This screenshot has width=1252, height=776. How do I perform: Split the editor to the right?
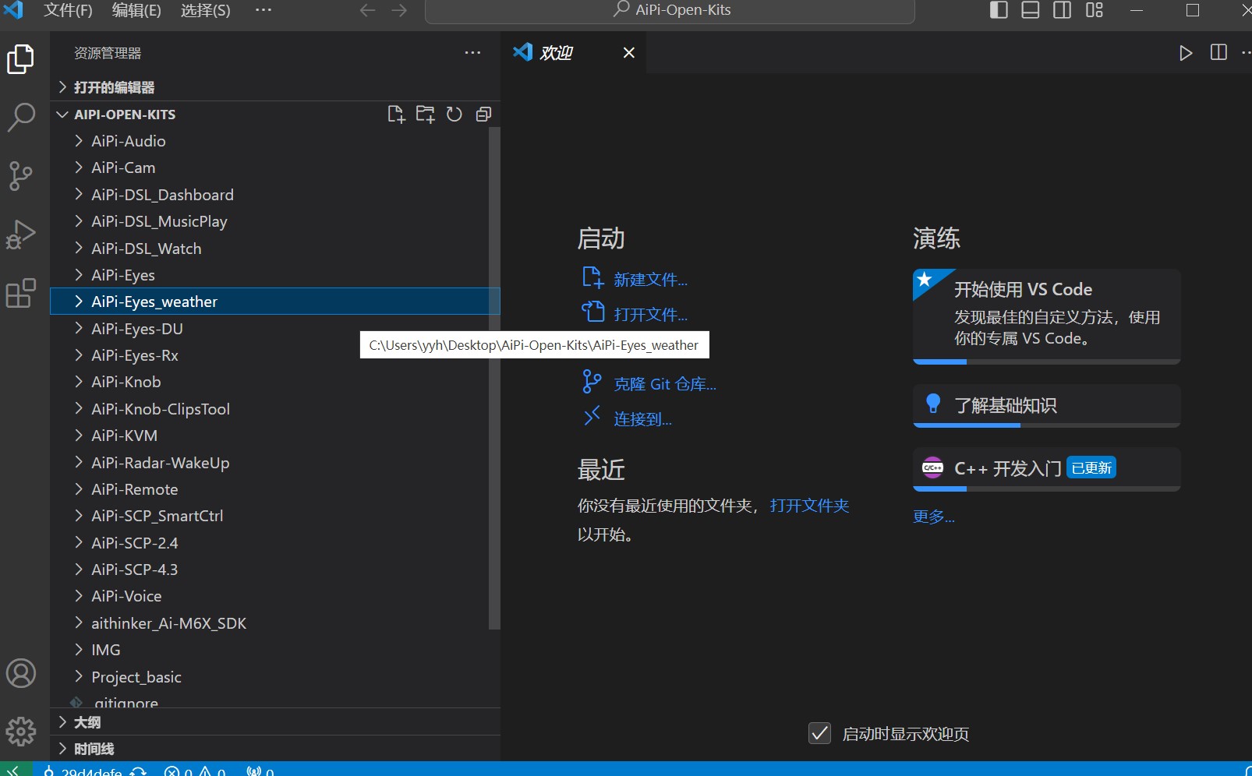coord(1218,52)
